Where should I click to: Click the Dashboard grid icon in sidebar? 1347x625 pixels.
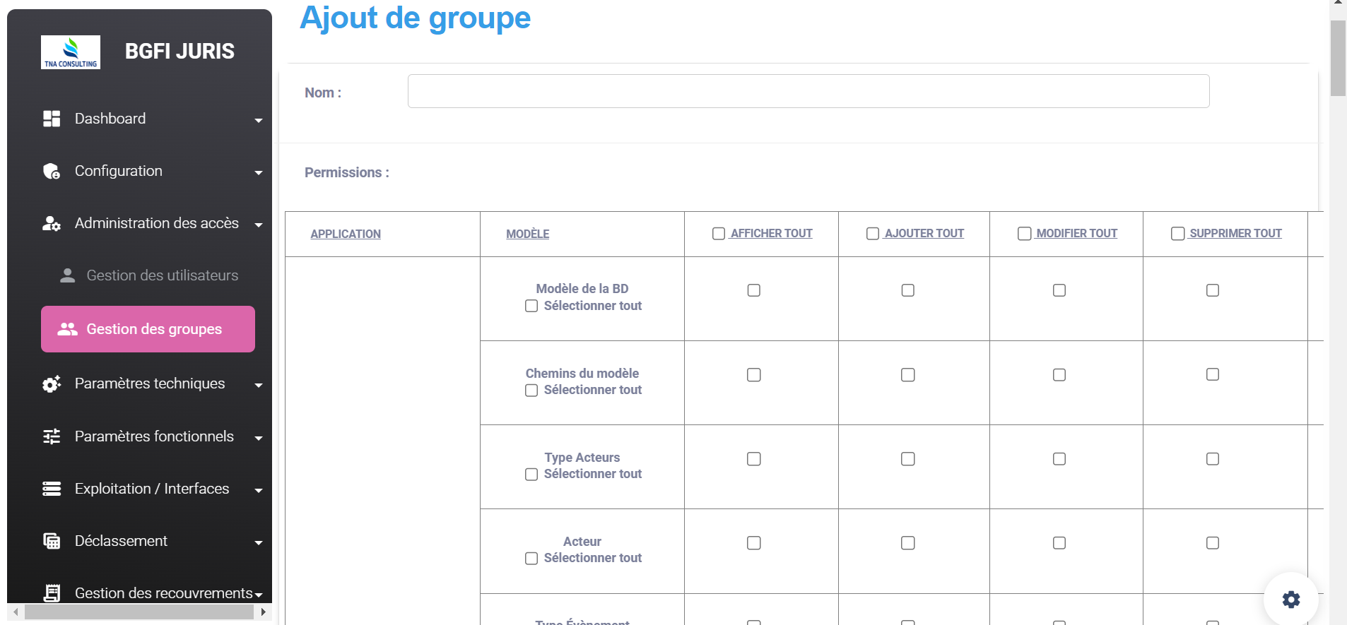52,119
